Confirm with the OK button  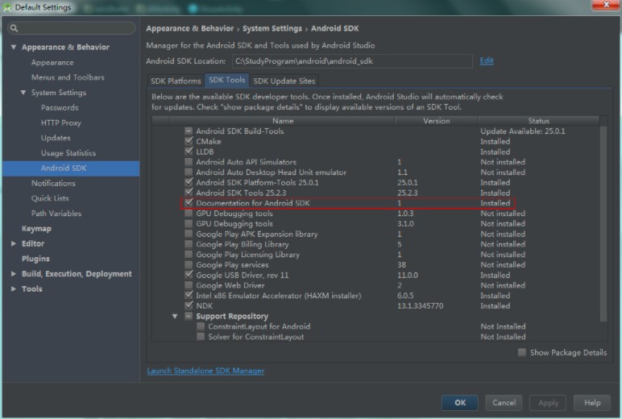tap(460, 403)
